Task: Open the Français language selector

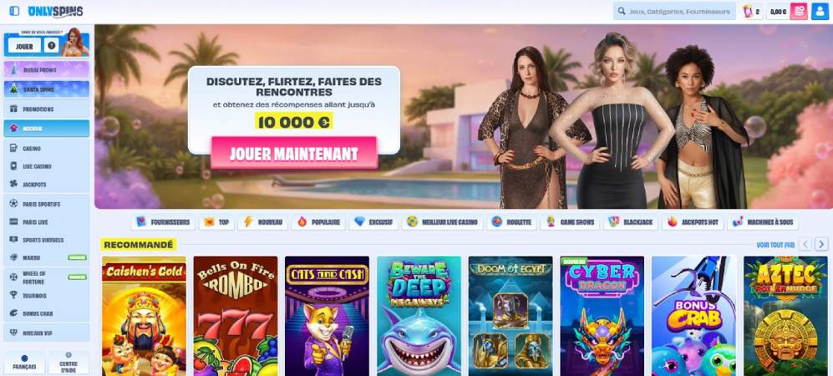Action: coord(24,362)
